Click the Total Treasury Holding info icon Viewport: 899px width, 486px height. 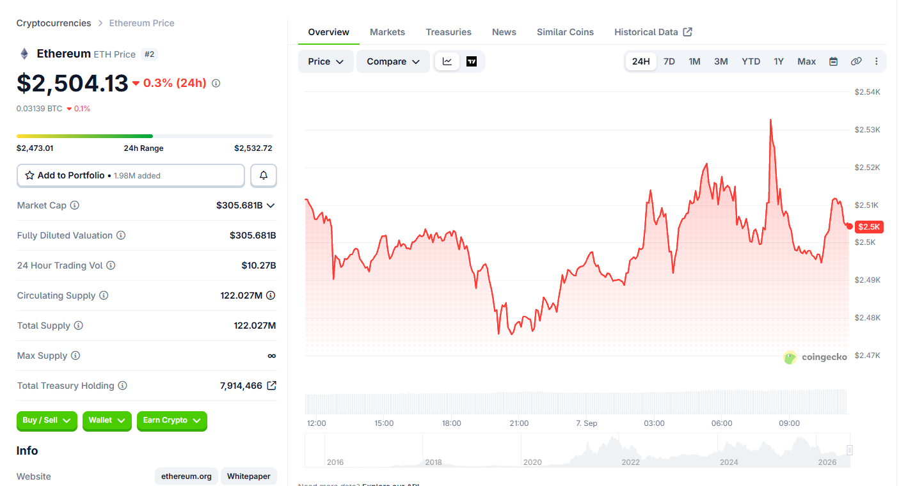[122, 386]
